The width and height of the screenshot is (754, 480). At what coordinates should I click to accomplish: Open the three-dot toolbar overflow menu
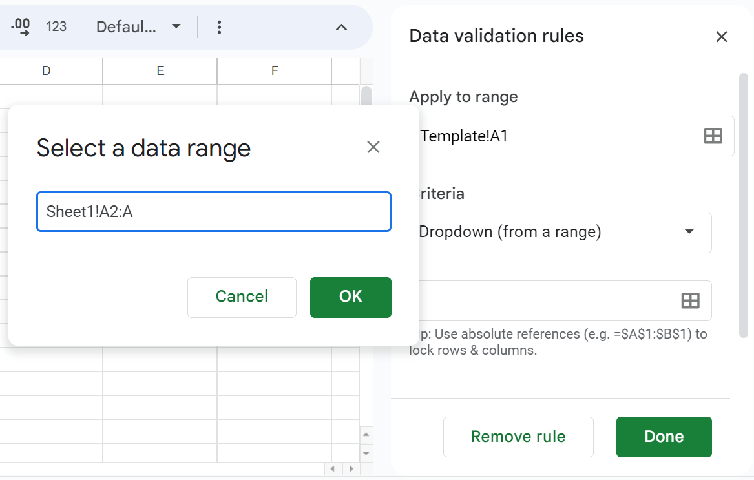pos(220,27)
